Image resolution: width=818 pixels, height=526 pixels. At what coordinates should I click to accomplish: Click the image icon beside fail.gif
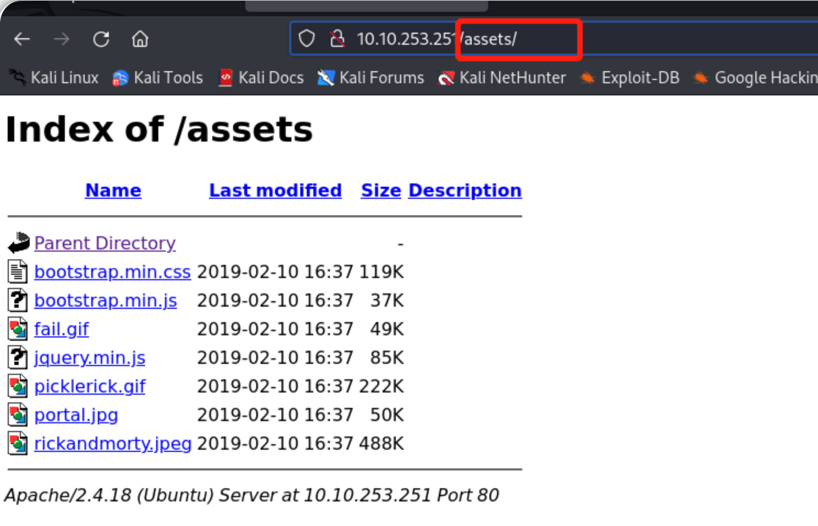point(18,329)
